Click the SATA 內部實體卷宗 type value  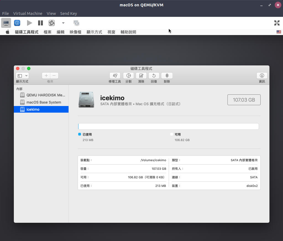click(x=244, y=160)
